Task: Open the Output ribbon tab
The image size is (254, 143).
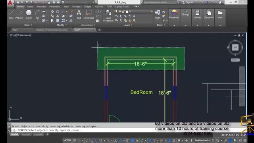Action: coord(88,7)
